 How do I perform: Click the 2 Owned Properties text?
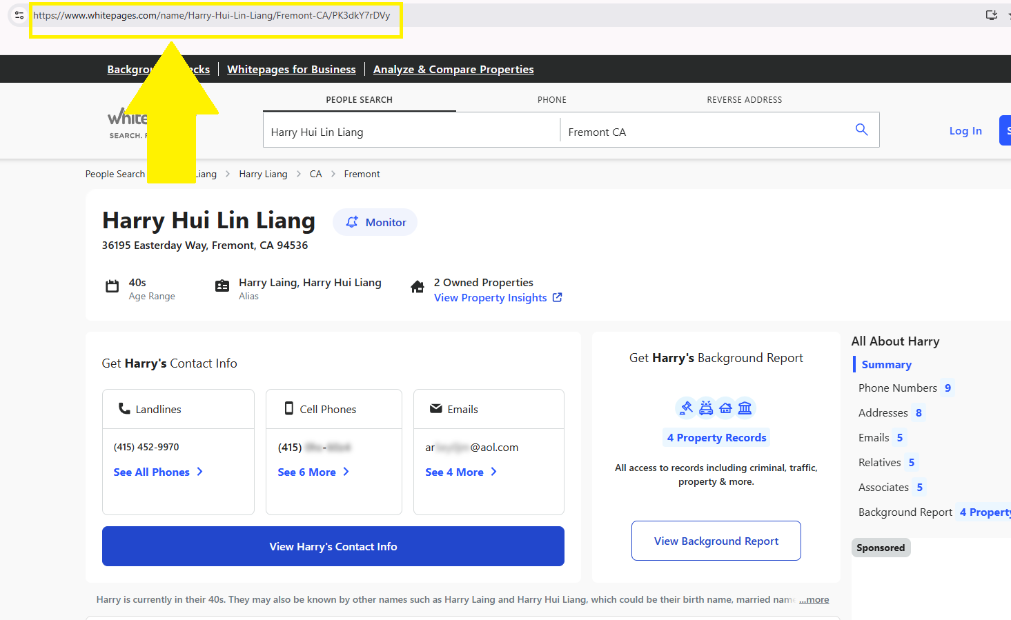click(x=483, y=282)
